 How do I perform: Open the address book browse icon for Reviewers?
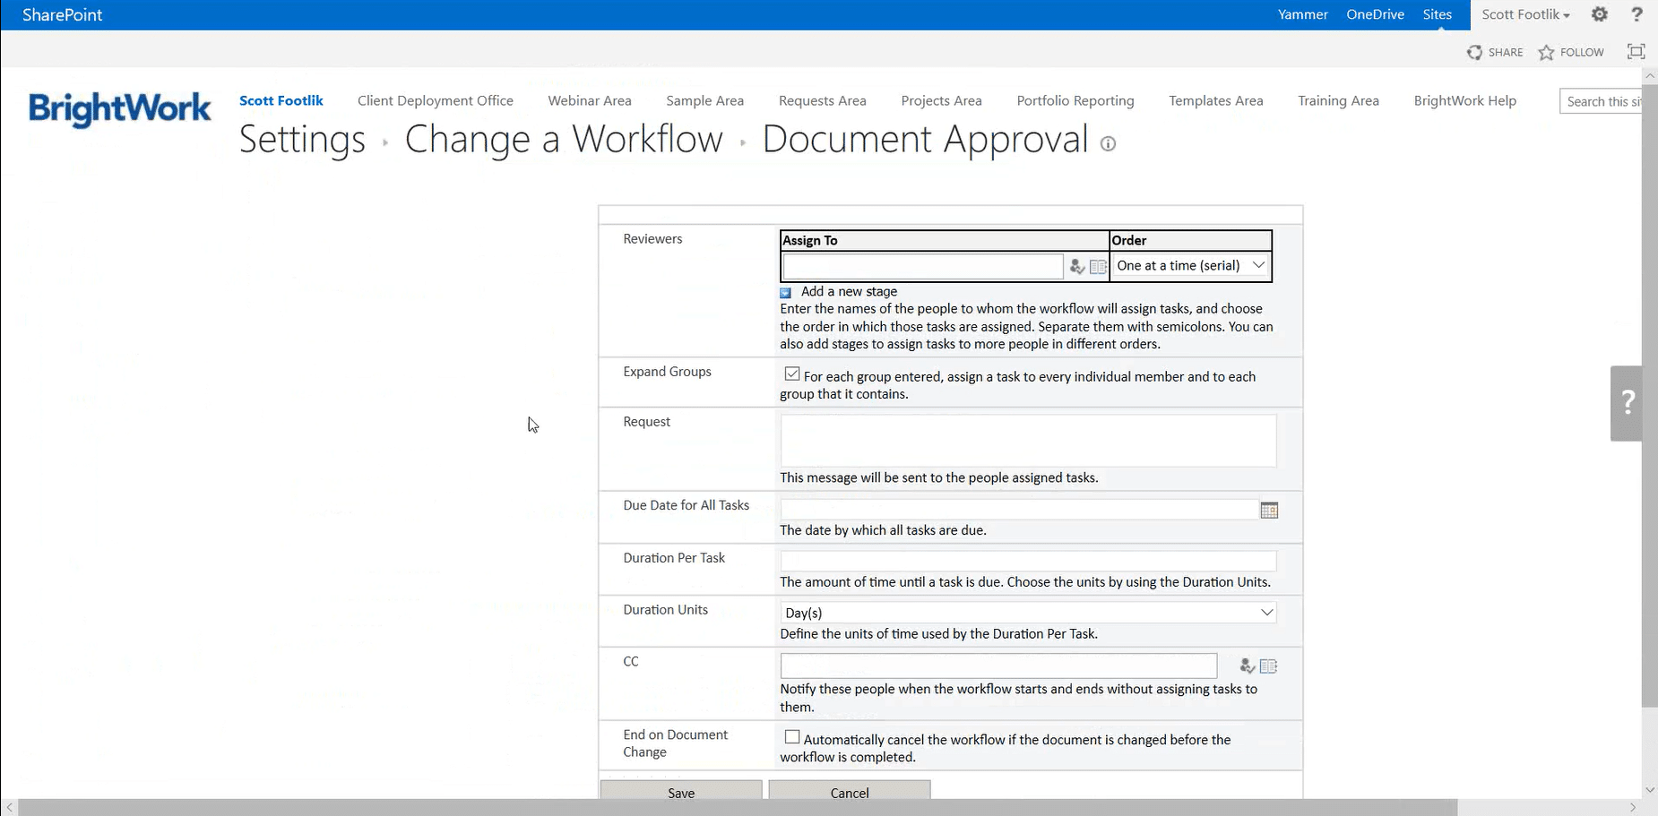click(x=1098, y=267)
